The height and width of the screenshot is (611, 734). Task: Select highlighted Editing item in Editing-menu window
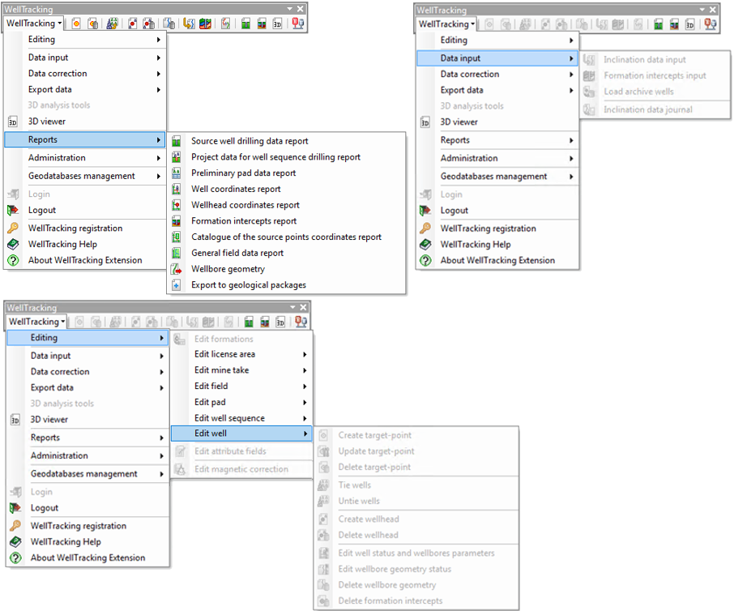pos(87,338)
